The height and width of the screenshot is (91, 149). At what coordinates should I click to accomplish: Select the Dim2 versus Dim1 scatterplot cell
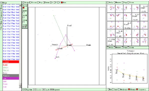[111, 33]
